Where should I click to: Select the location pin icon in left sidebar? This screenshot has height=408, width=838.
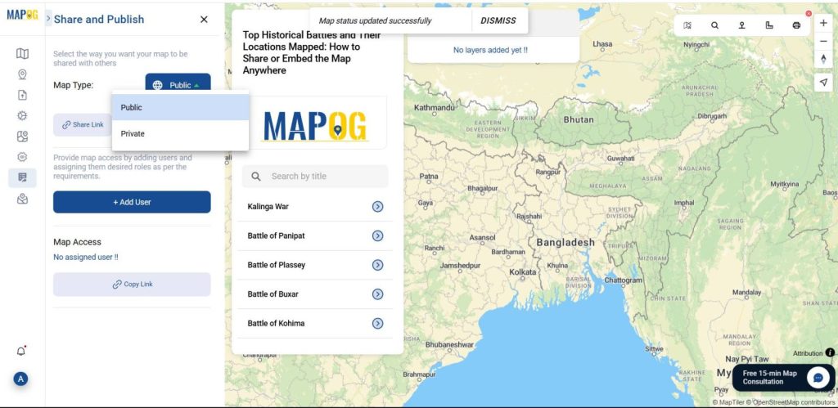(22, 74)
